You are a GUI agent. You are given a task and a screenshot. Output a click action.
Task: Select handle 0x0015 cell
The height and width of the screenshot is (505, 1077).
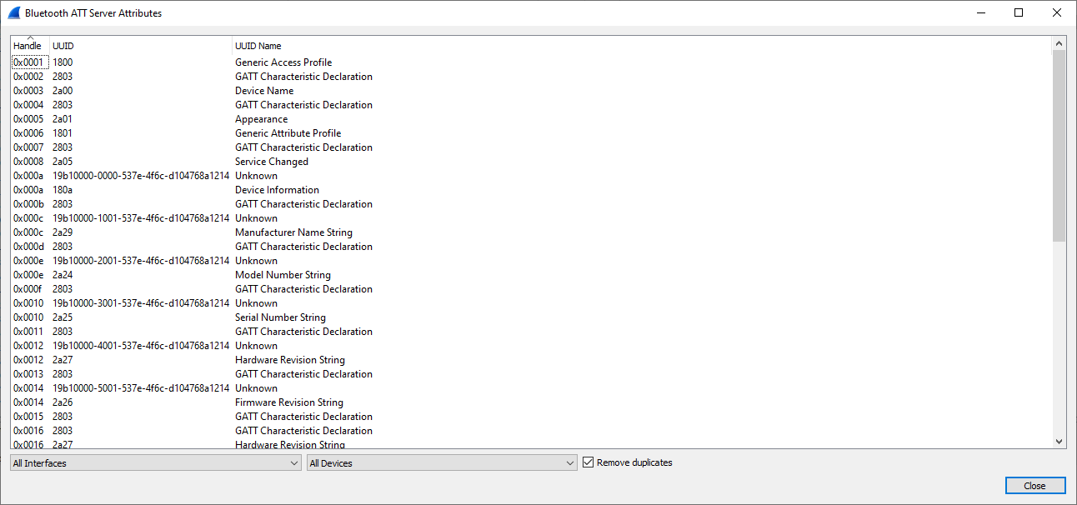[28, 417]
